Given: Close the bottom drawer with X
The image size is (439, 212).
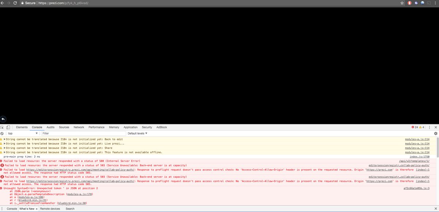Looking at the screenshot, I should pos(435,209).
